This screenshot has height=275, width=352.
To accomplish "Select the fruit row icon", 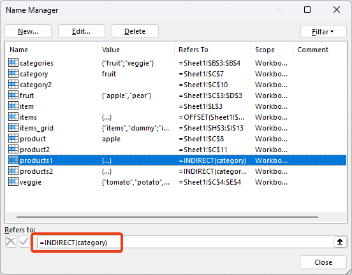I will pos(13,95).
